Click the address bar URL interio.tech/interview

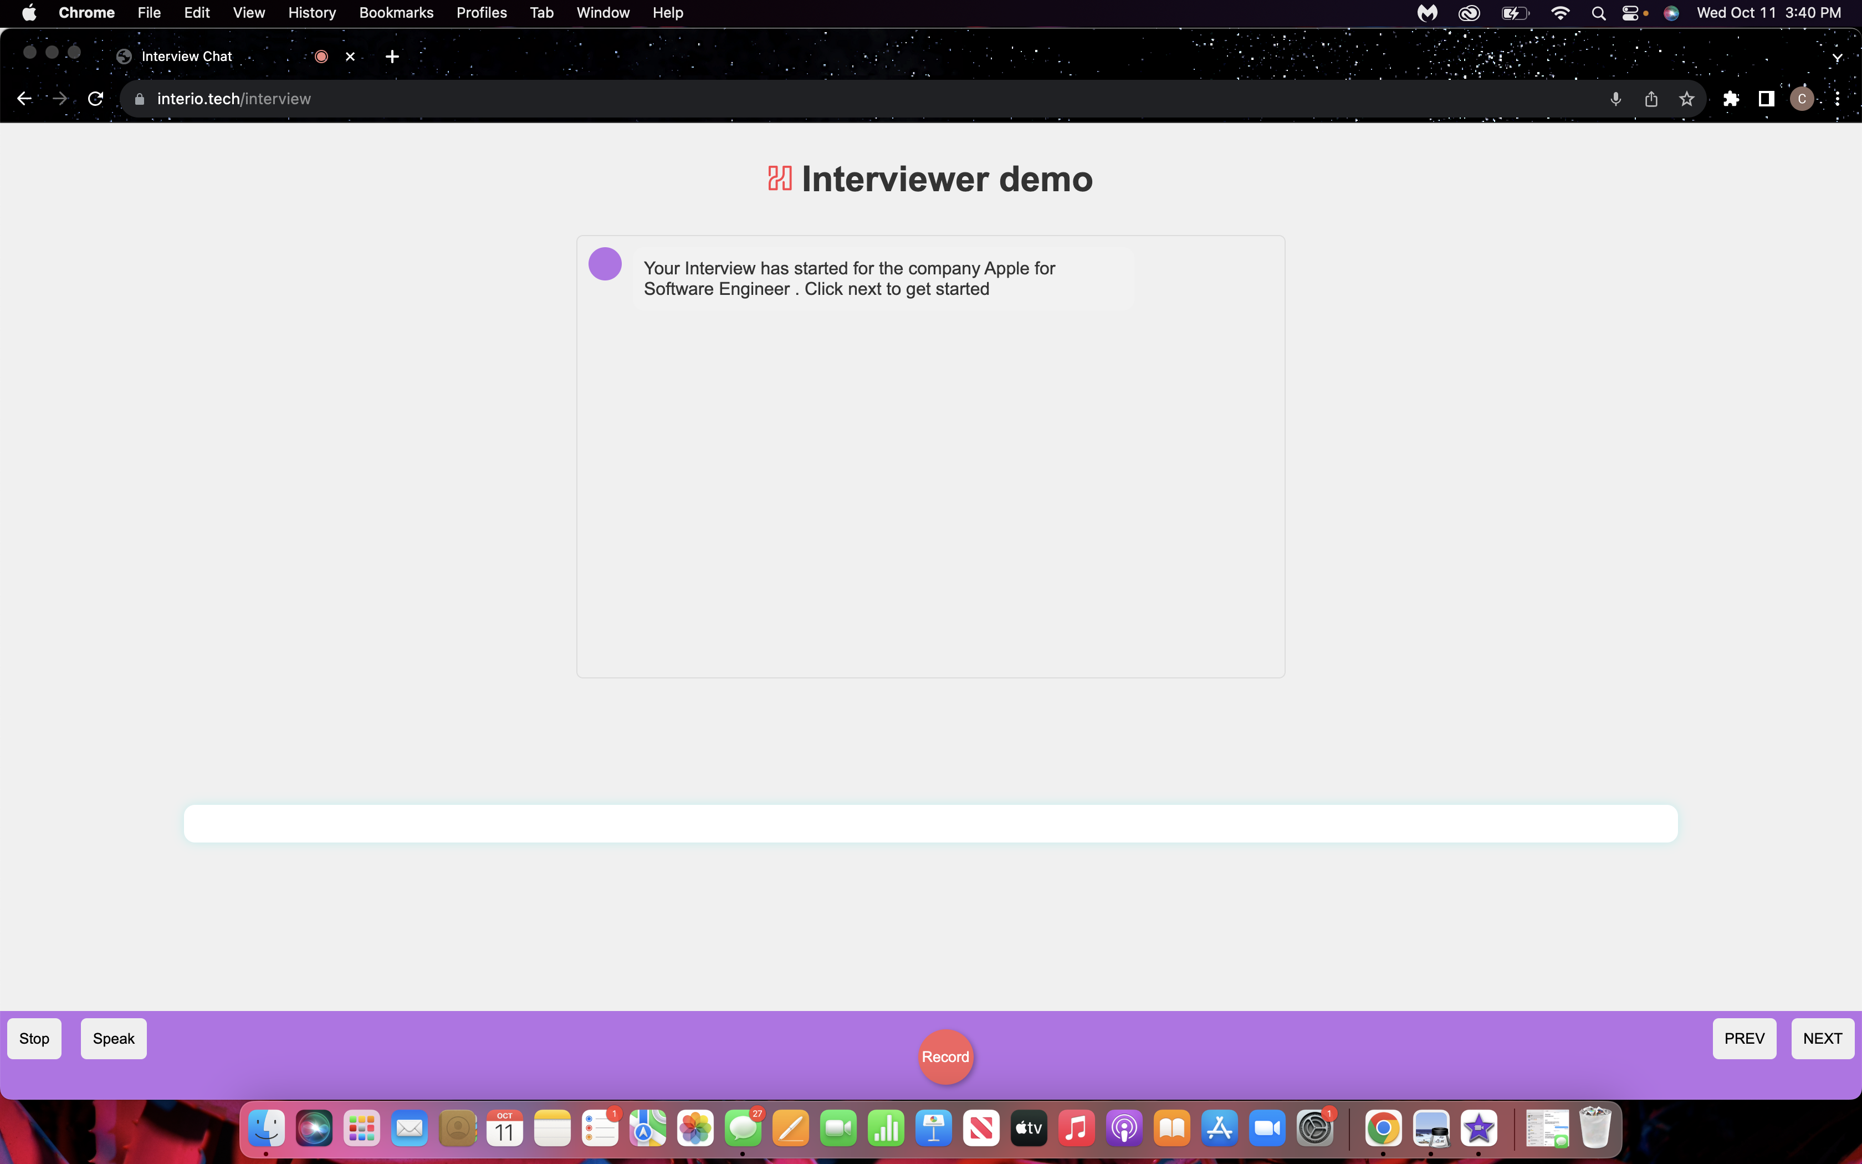point(234,99)
